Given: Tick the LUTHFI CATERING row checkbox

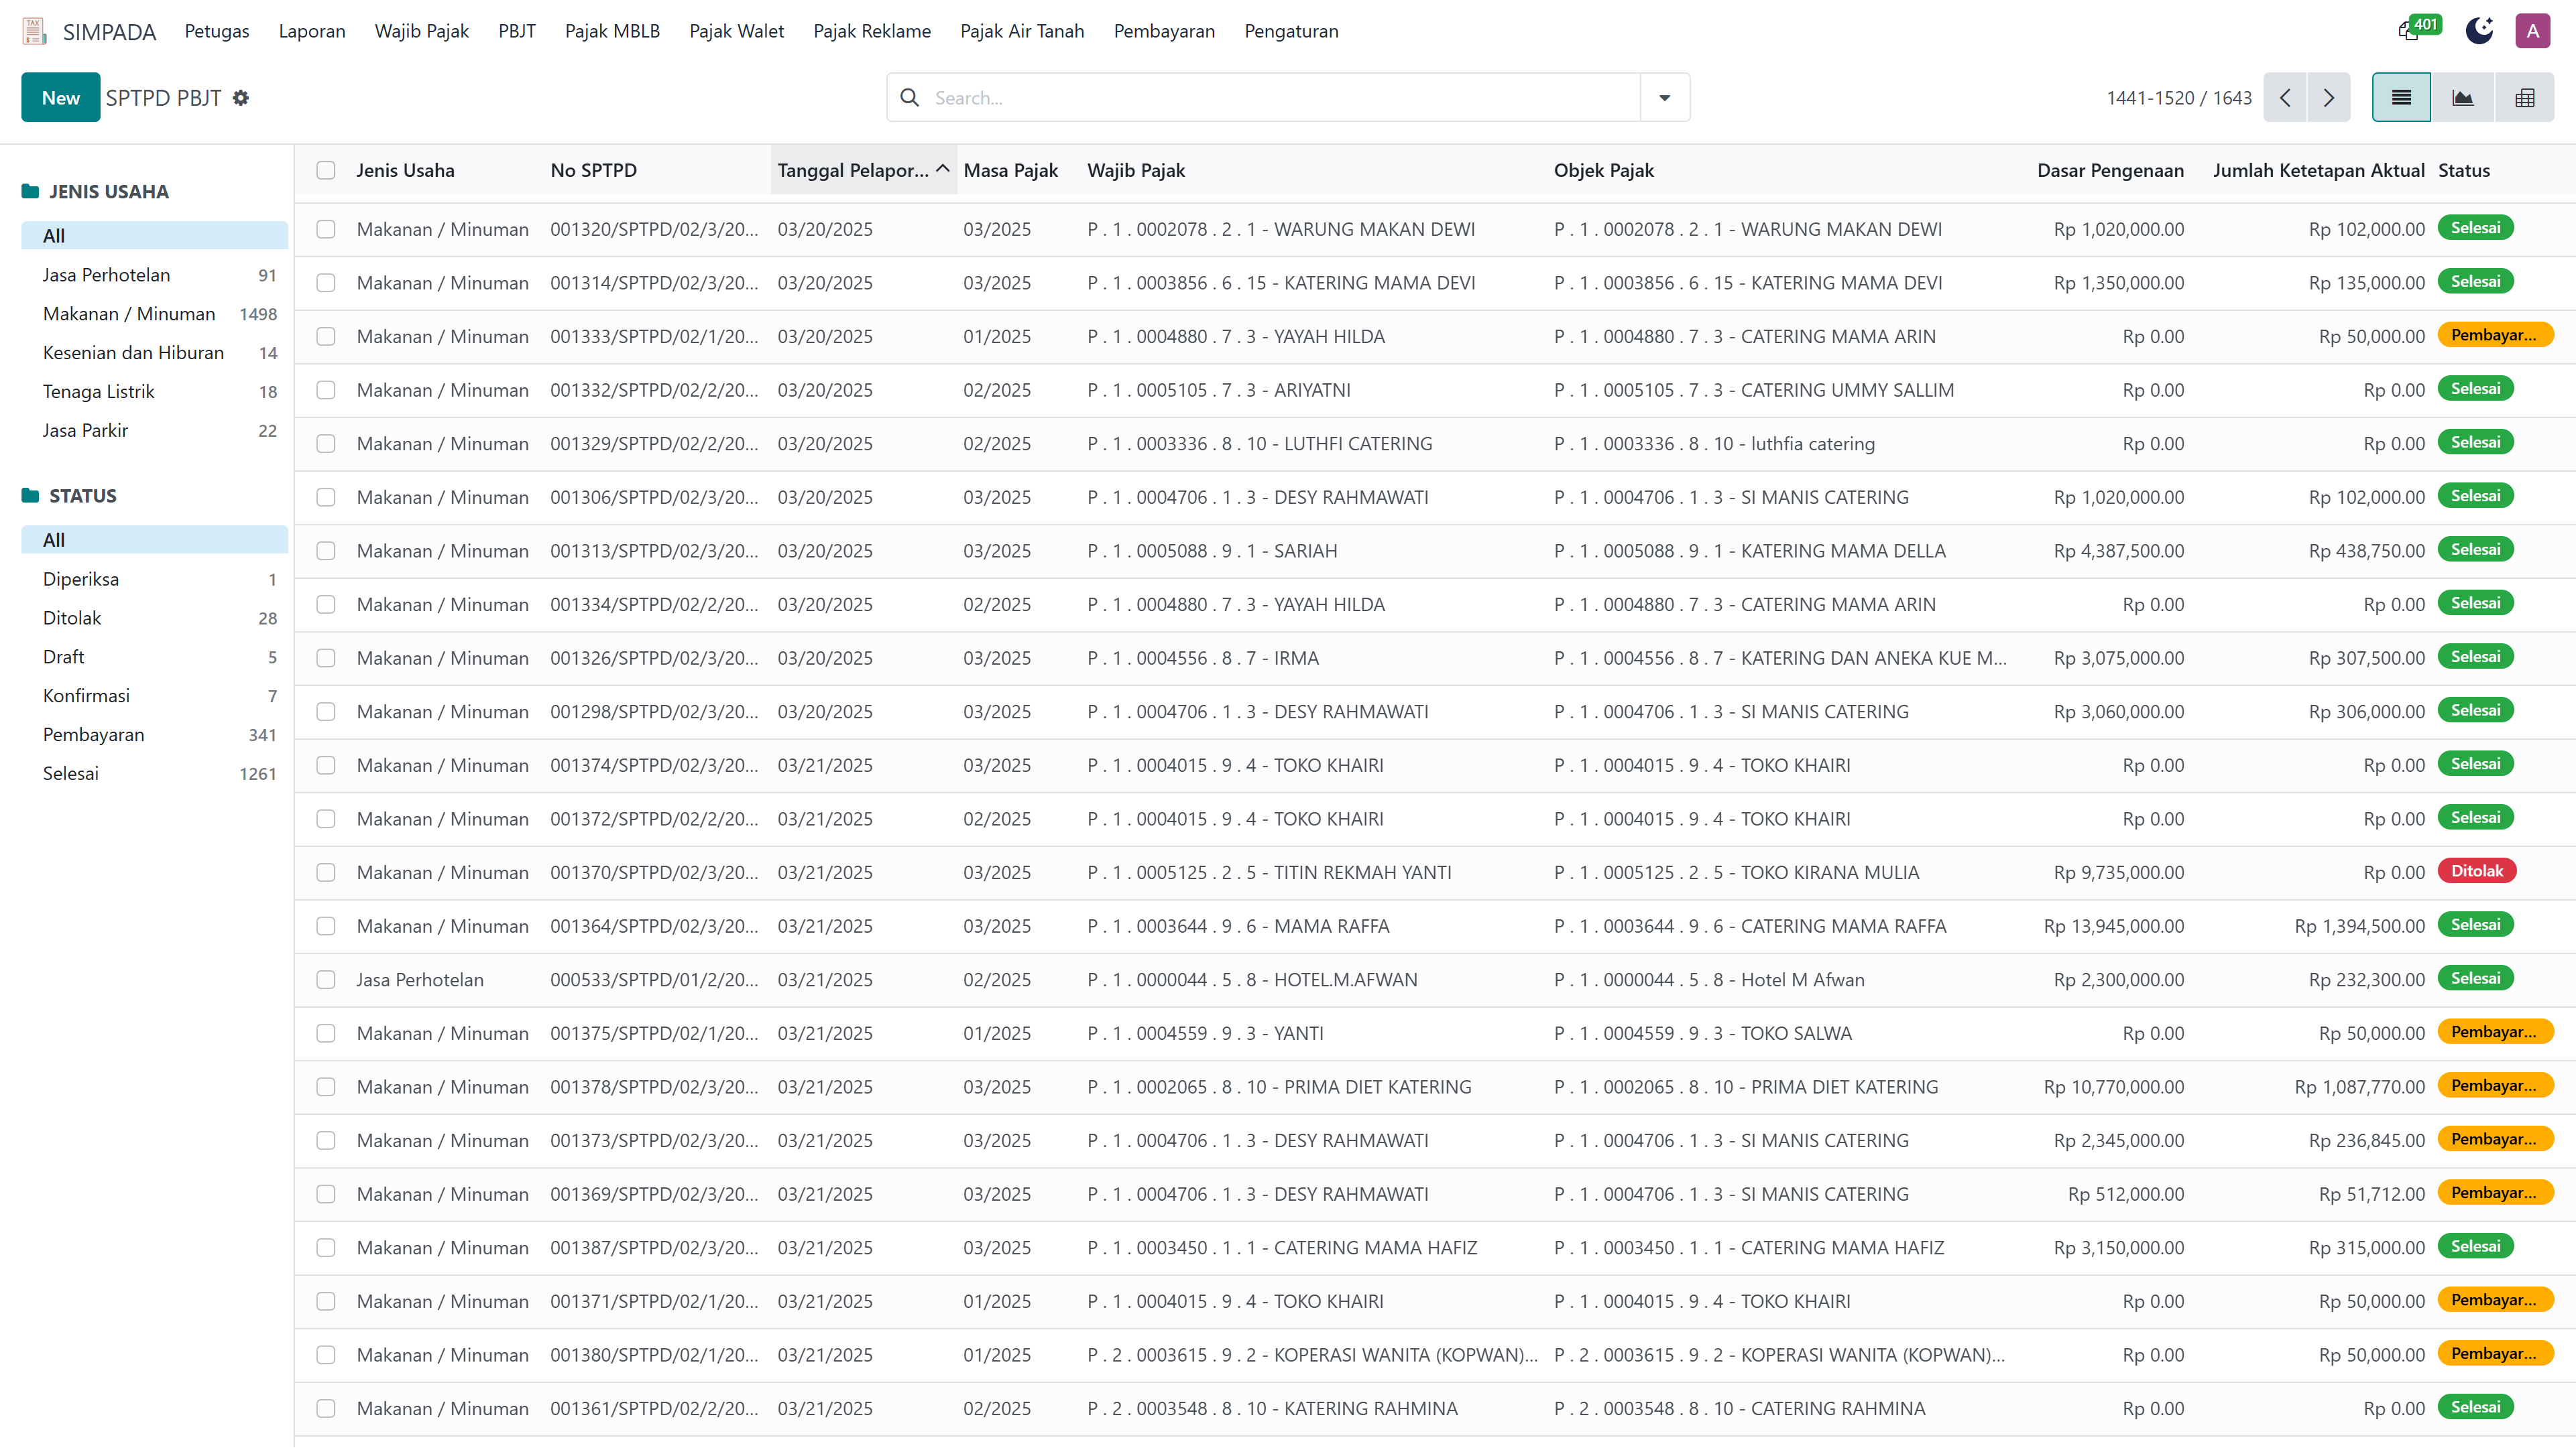Looking at the screenshot, I should 326,444.
